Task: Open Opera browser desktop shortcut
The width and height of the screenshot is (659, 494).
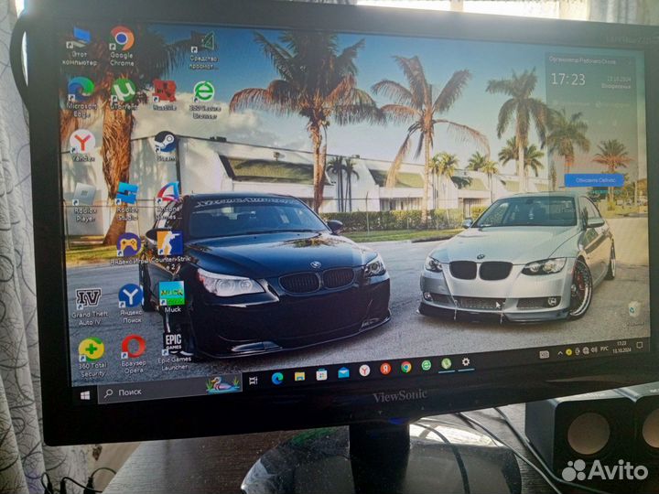Action: coord(134,348)
